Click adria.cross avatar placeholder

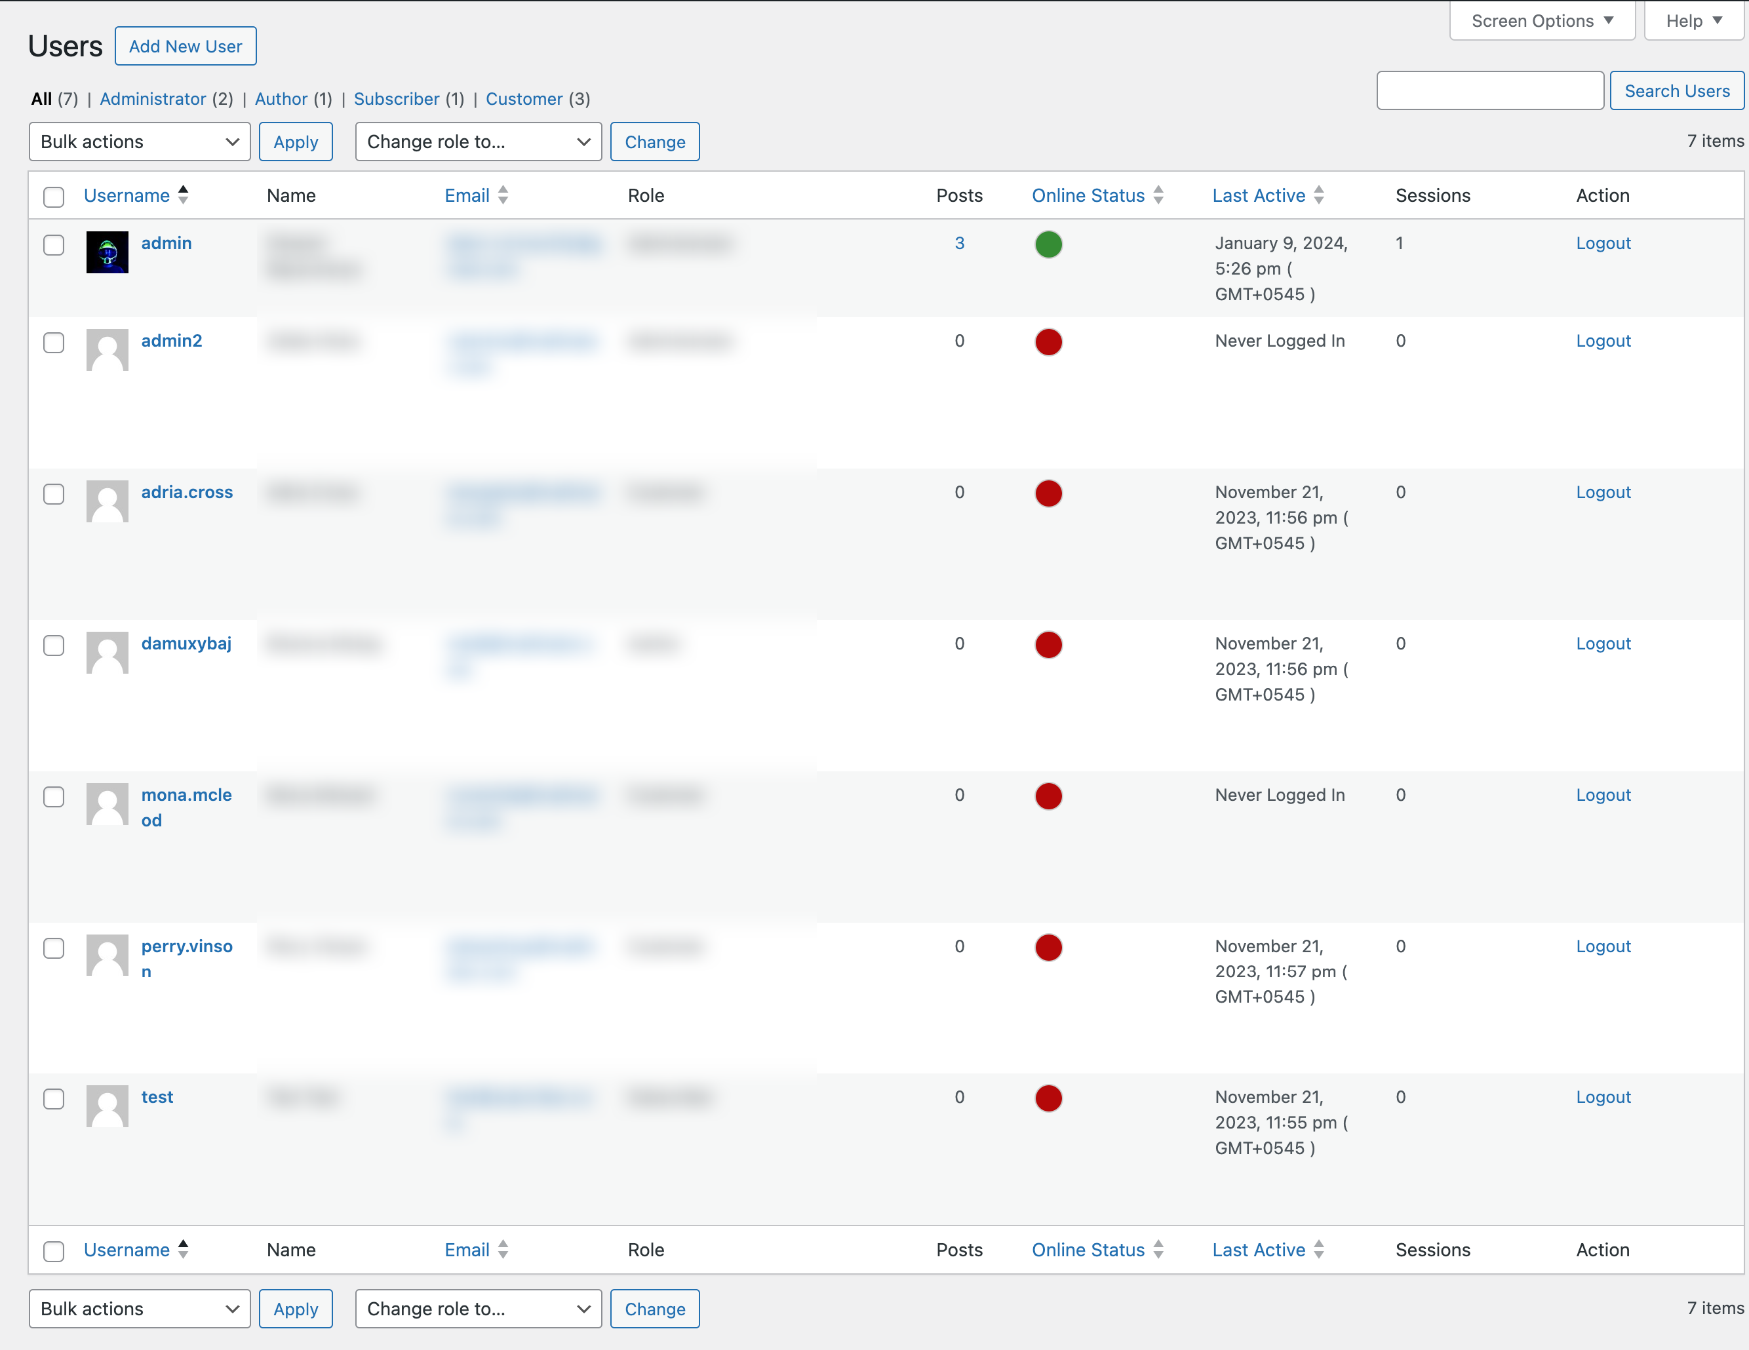coord(108,501)
